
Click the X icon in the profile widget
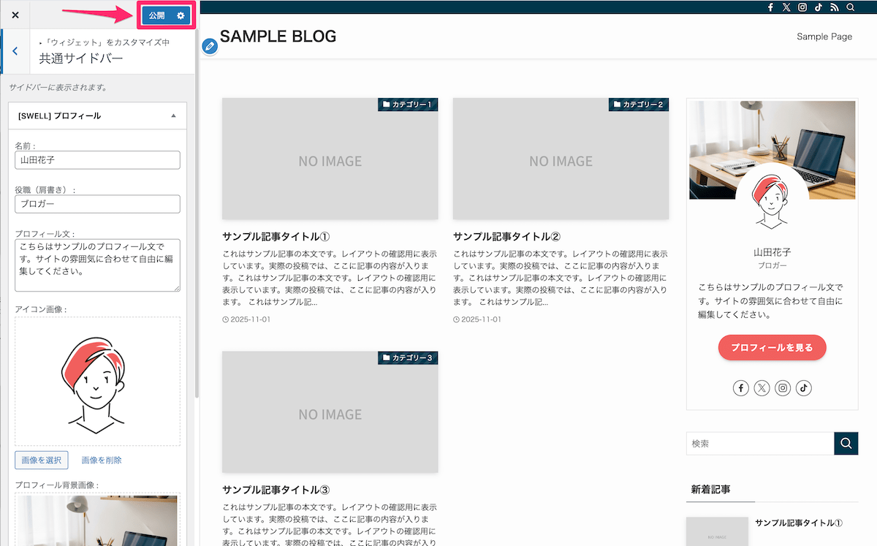[762, 387]
